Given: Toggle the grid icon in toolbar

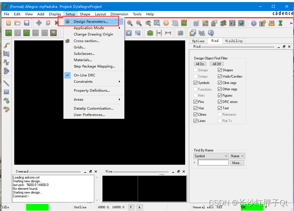Looking at the screenshot, I should 196,23.
